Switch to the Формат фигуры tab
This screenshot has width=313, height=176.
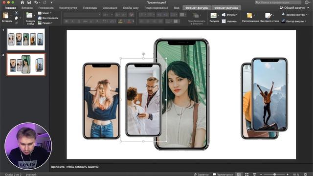(197, 8)
